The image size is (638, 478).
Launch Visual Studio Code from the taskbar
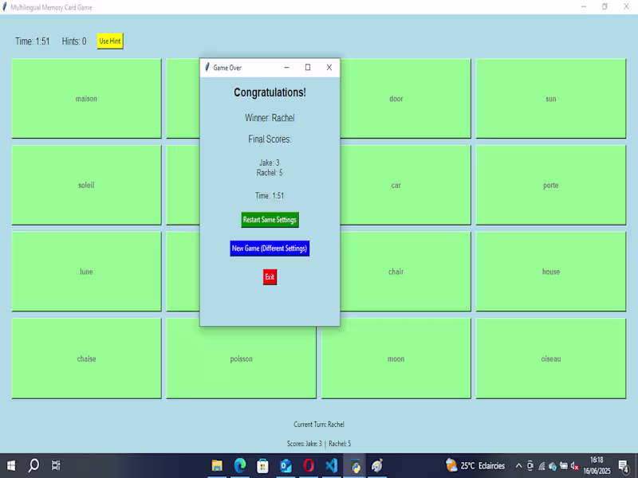coord(331,465)
